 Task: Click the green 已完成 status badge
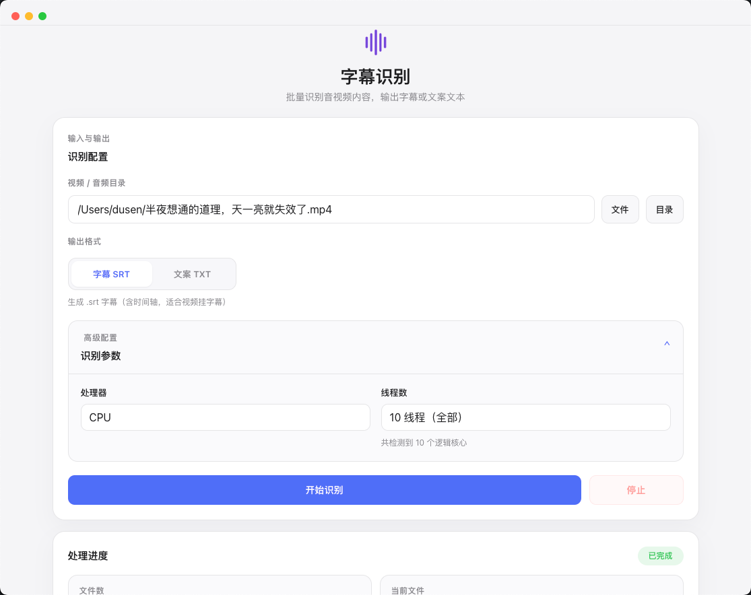[x=660, y=556]
